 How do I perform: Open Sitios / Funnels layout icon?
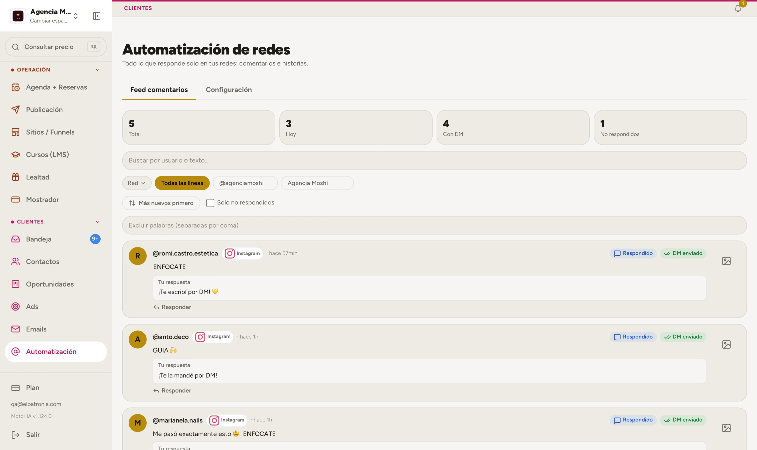pos(16,132)
